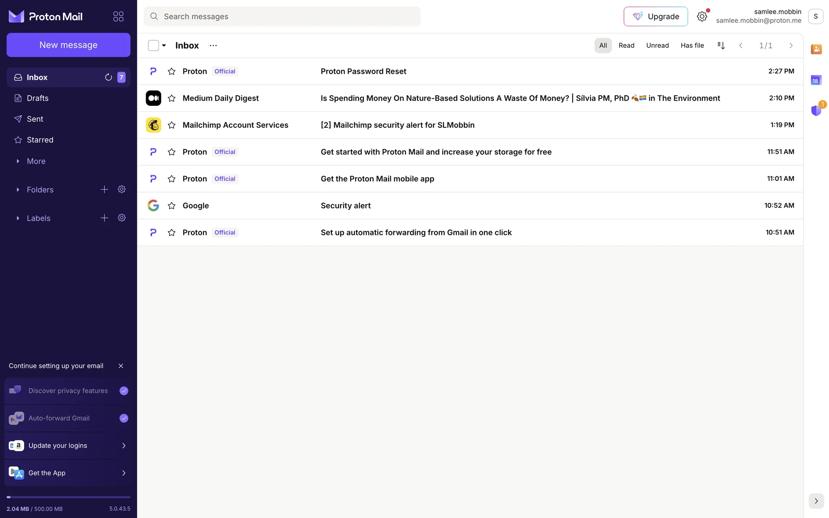Star the Medium Daily Digest email

(171, 98)
